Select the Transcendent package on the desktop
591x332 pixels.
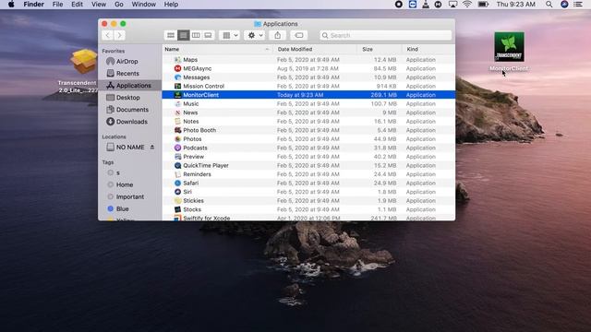click(x=84, y=61)
